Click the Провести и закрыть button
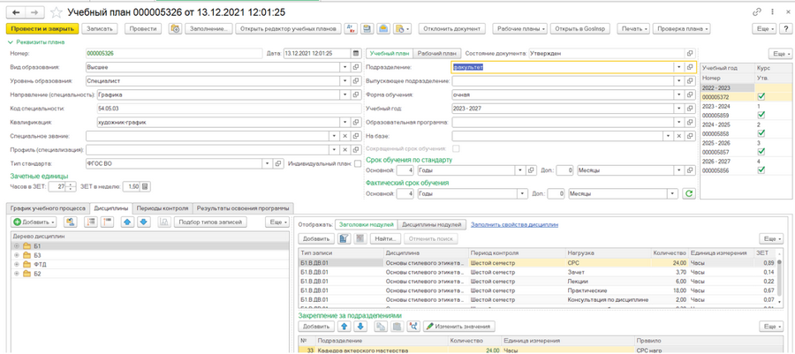The height and width of the screenshot is (354, 795). click(x=42, y=29)
